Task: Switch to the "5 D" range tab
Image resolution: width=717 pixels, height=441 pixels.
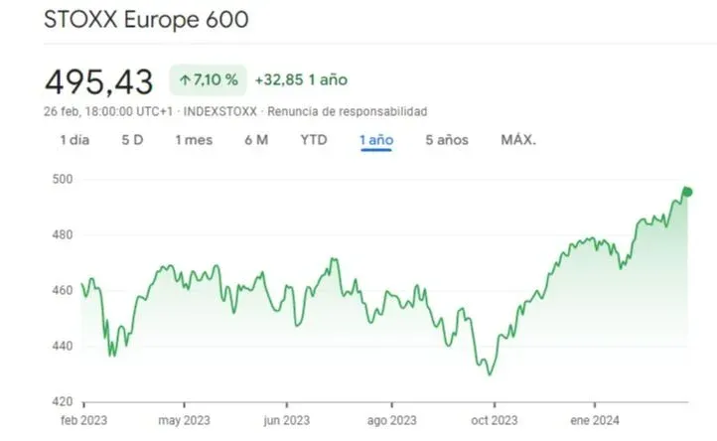Action: [x=132, y=140]
